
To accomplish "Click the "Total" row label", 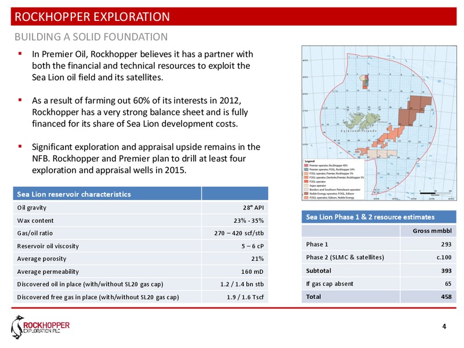I will click(313, 296).
